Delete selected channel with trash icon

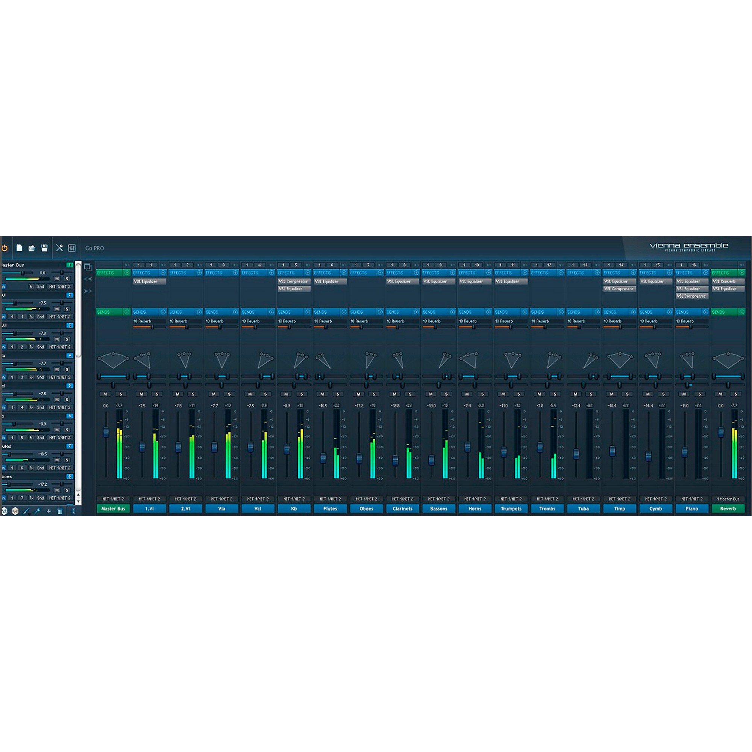click(59, 511)
